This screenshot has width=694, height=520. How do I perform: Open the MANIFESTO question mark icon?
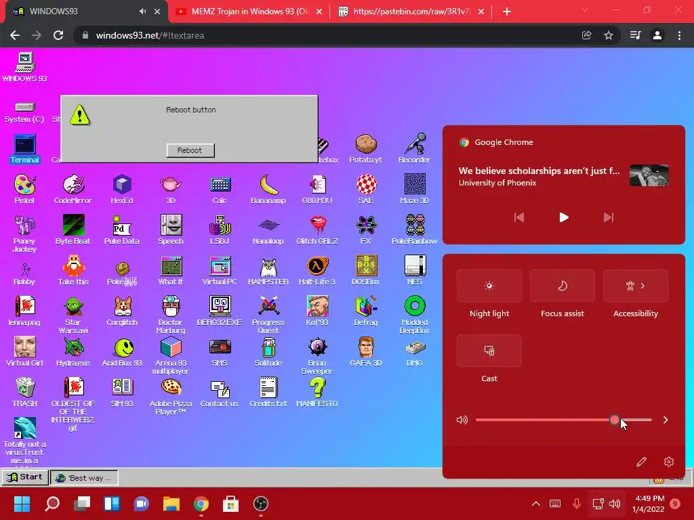(317, 392)
